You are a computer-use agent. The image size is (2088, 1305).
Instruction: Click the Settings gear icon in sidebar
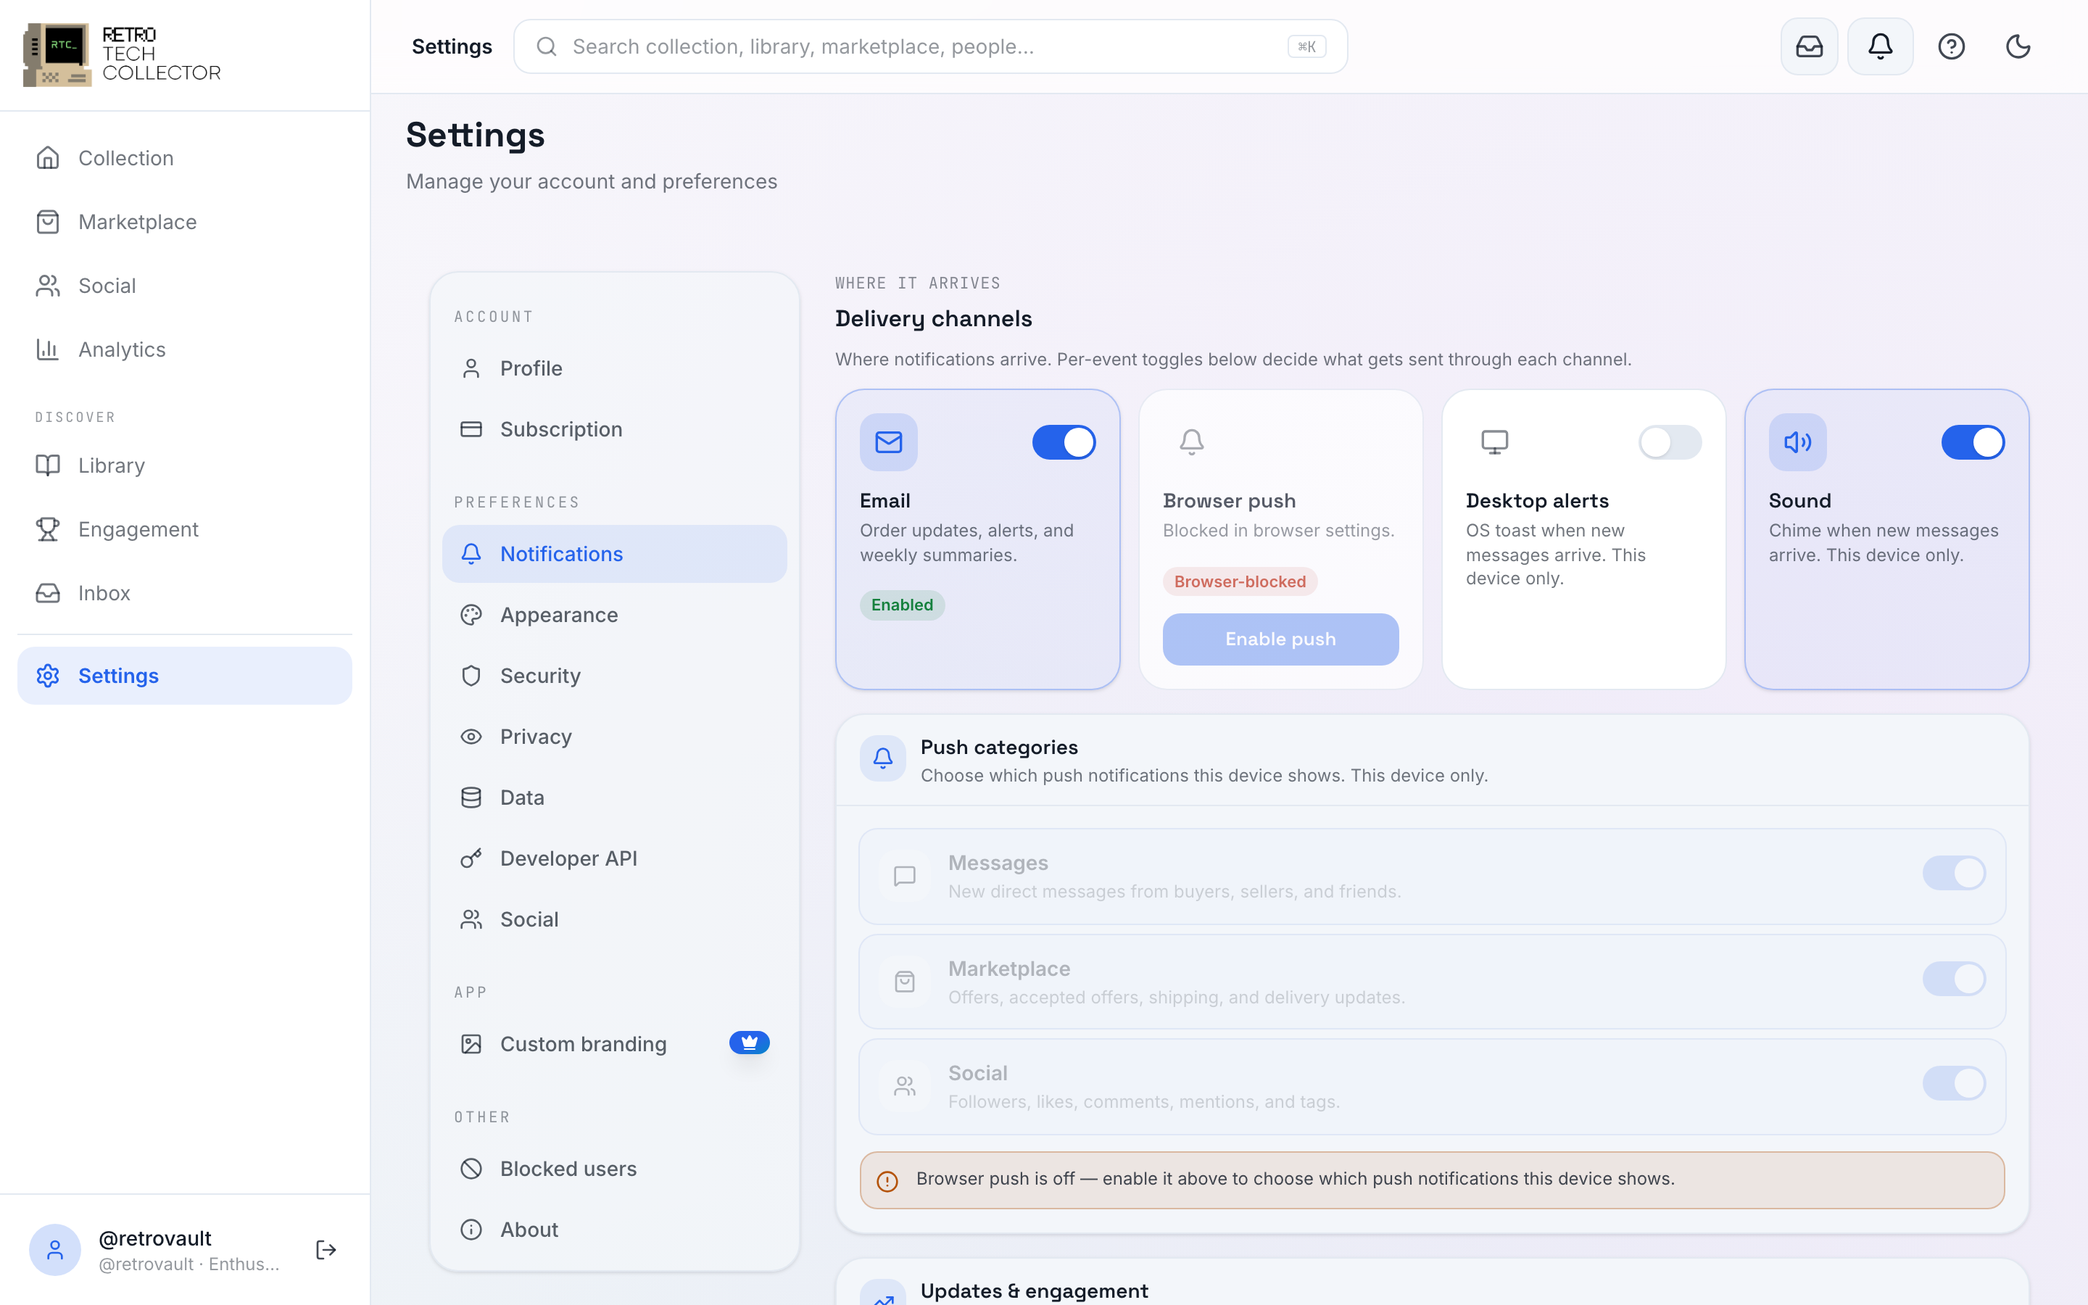[47, 676]
